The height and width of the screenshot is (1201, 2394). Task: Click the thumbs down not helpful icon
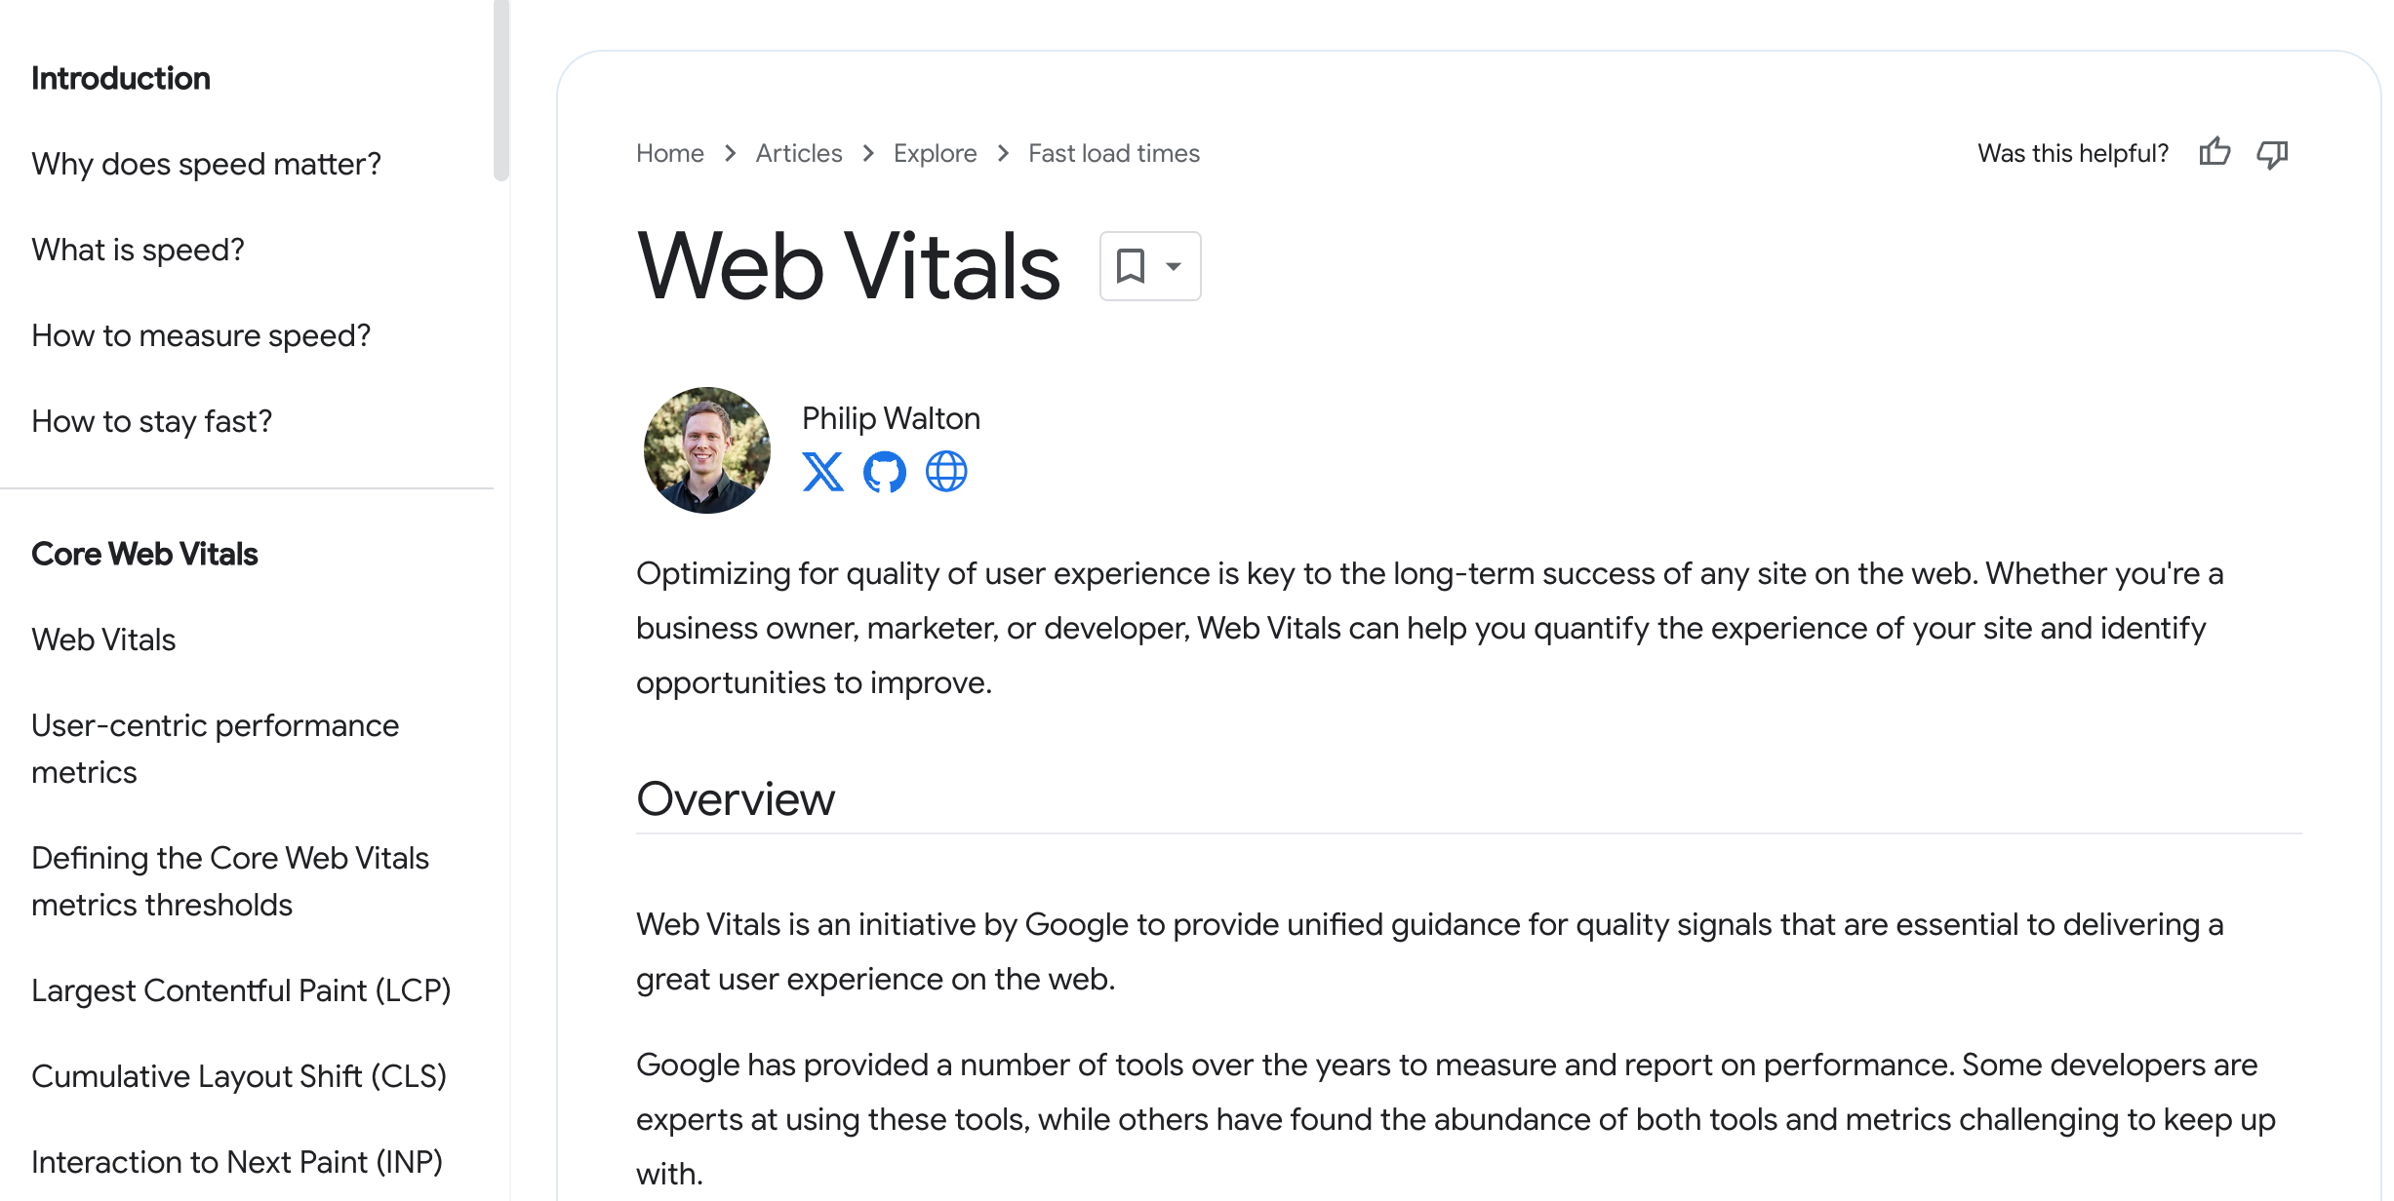pos(2272,154)
